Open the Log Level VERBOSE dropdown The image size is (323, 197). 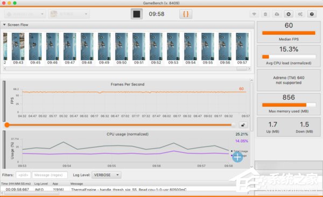pos(107,175)
